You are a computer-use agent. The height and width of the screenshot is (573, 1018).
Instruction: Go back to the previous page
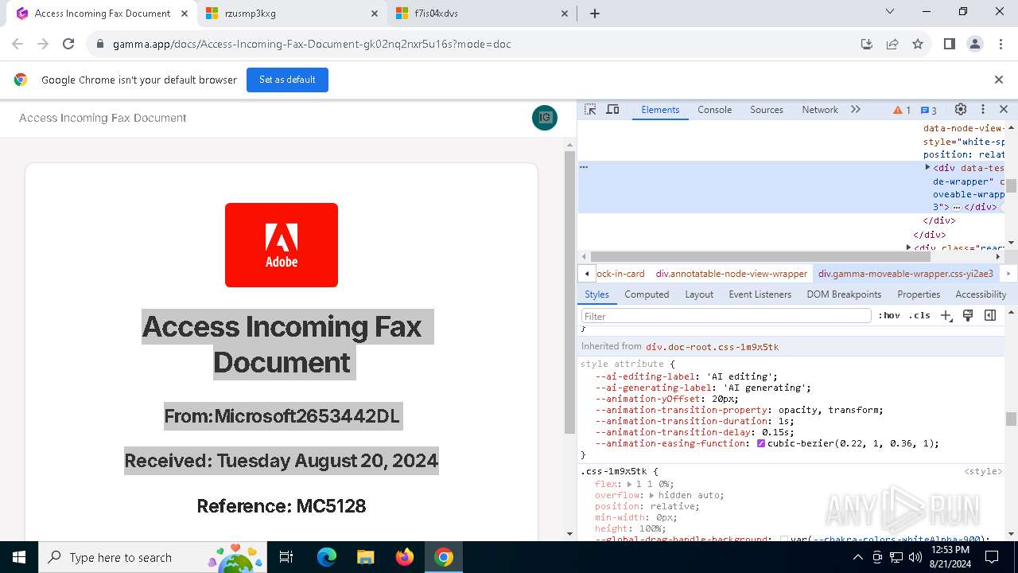pos(17,45)
